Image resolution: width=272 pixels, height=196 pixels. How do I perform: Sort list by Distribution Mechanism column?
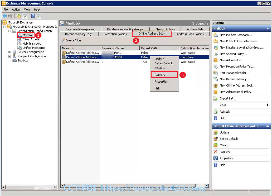[x=194, y=48]
